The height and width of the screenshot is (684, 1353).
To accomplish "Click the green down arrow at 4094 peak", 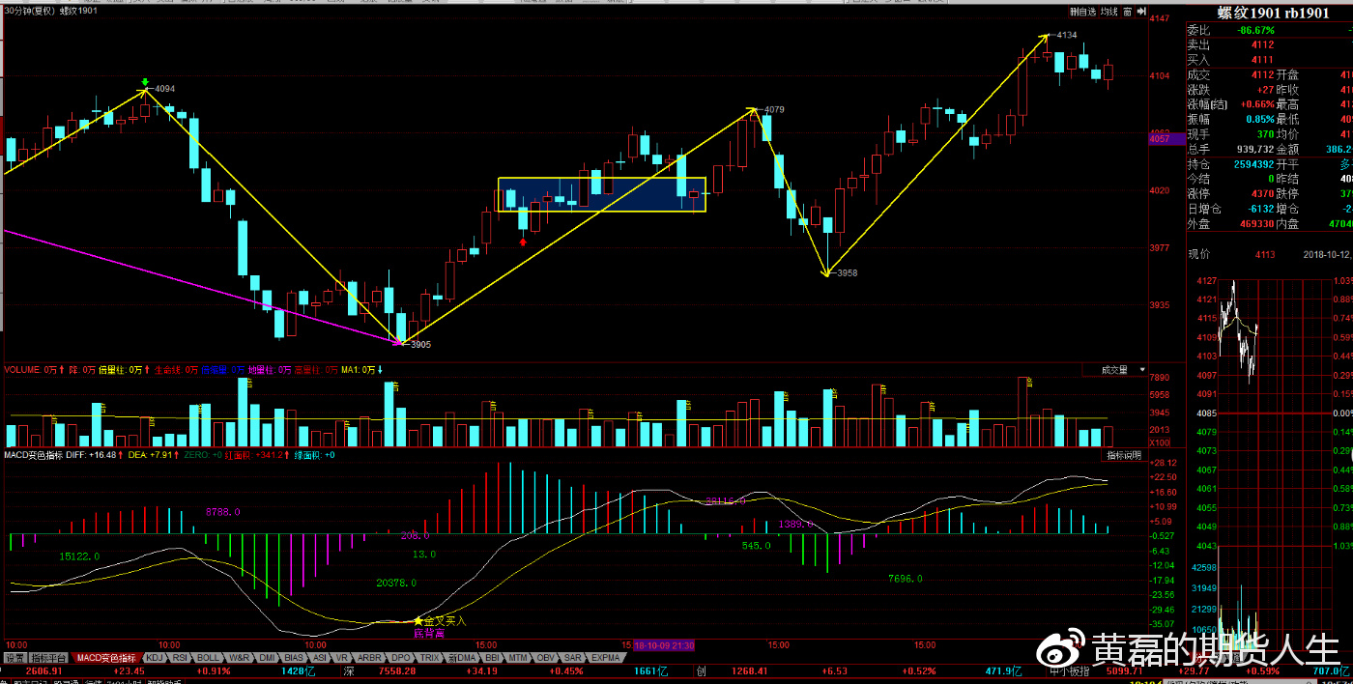I will tap(145, 82).
